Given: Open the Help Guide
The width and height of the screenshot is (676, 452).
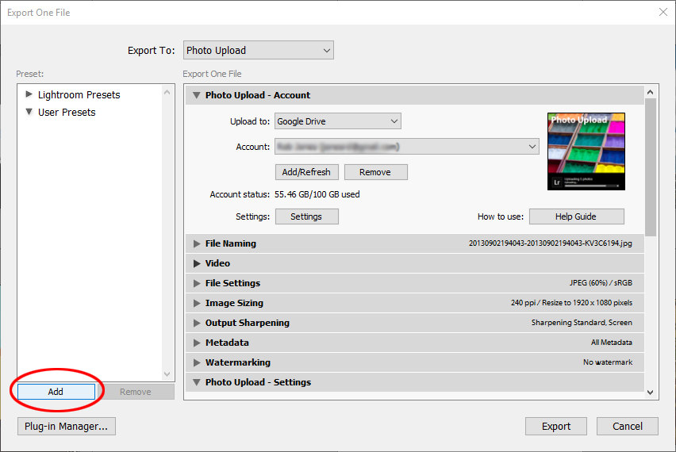Looking at the screenshot, I should coord(576,216).
